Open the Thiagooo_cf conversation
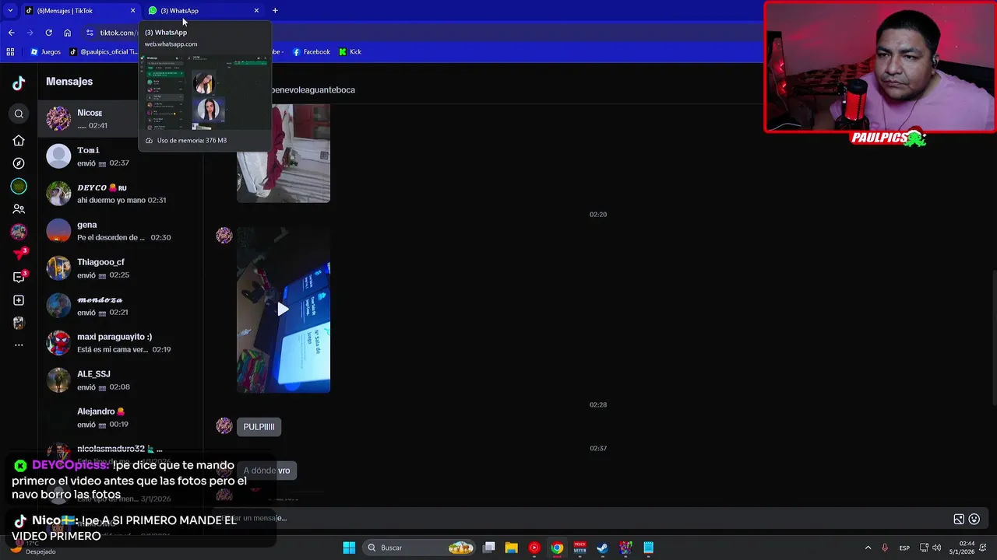Screen dimensions: 997x560 coord(121,268)
